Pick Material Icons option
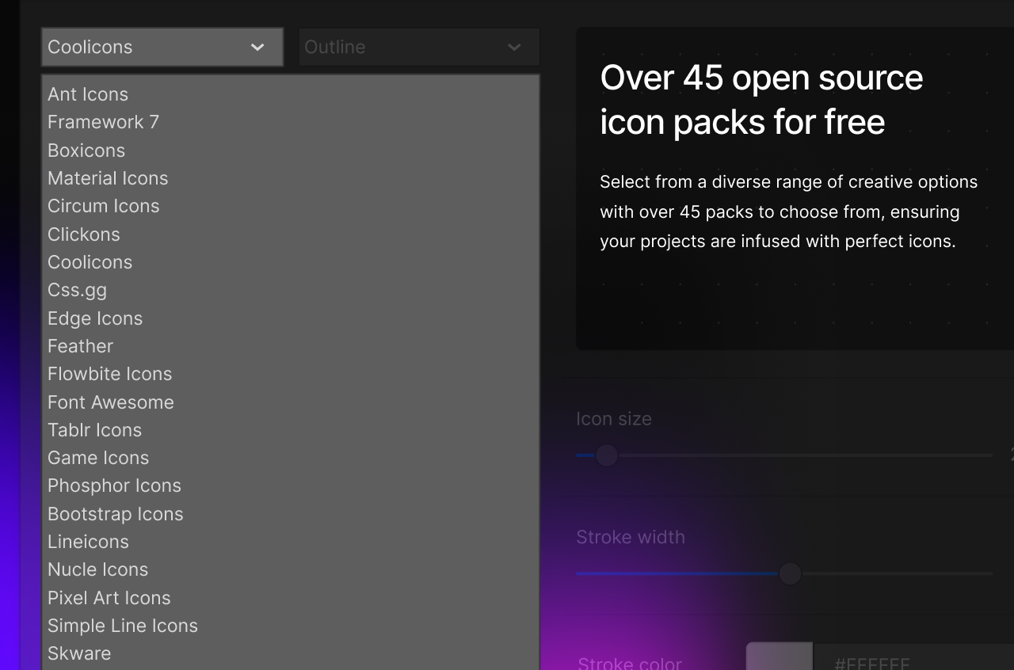Viewport: 1014px width, 670px height. pyautogui.click(x=290, y=178)
